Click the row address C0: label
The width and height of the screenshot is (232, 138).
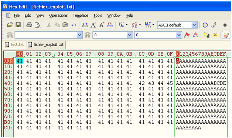point(8,128)
